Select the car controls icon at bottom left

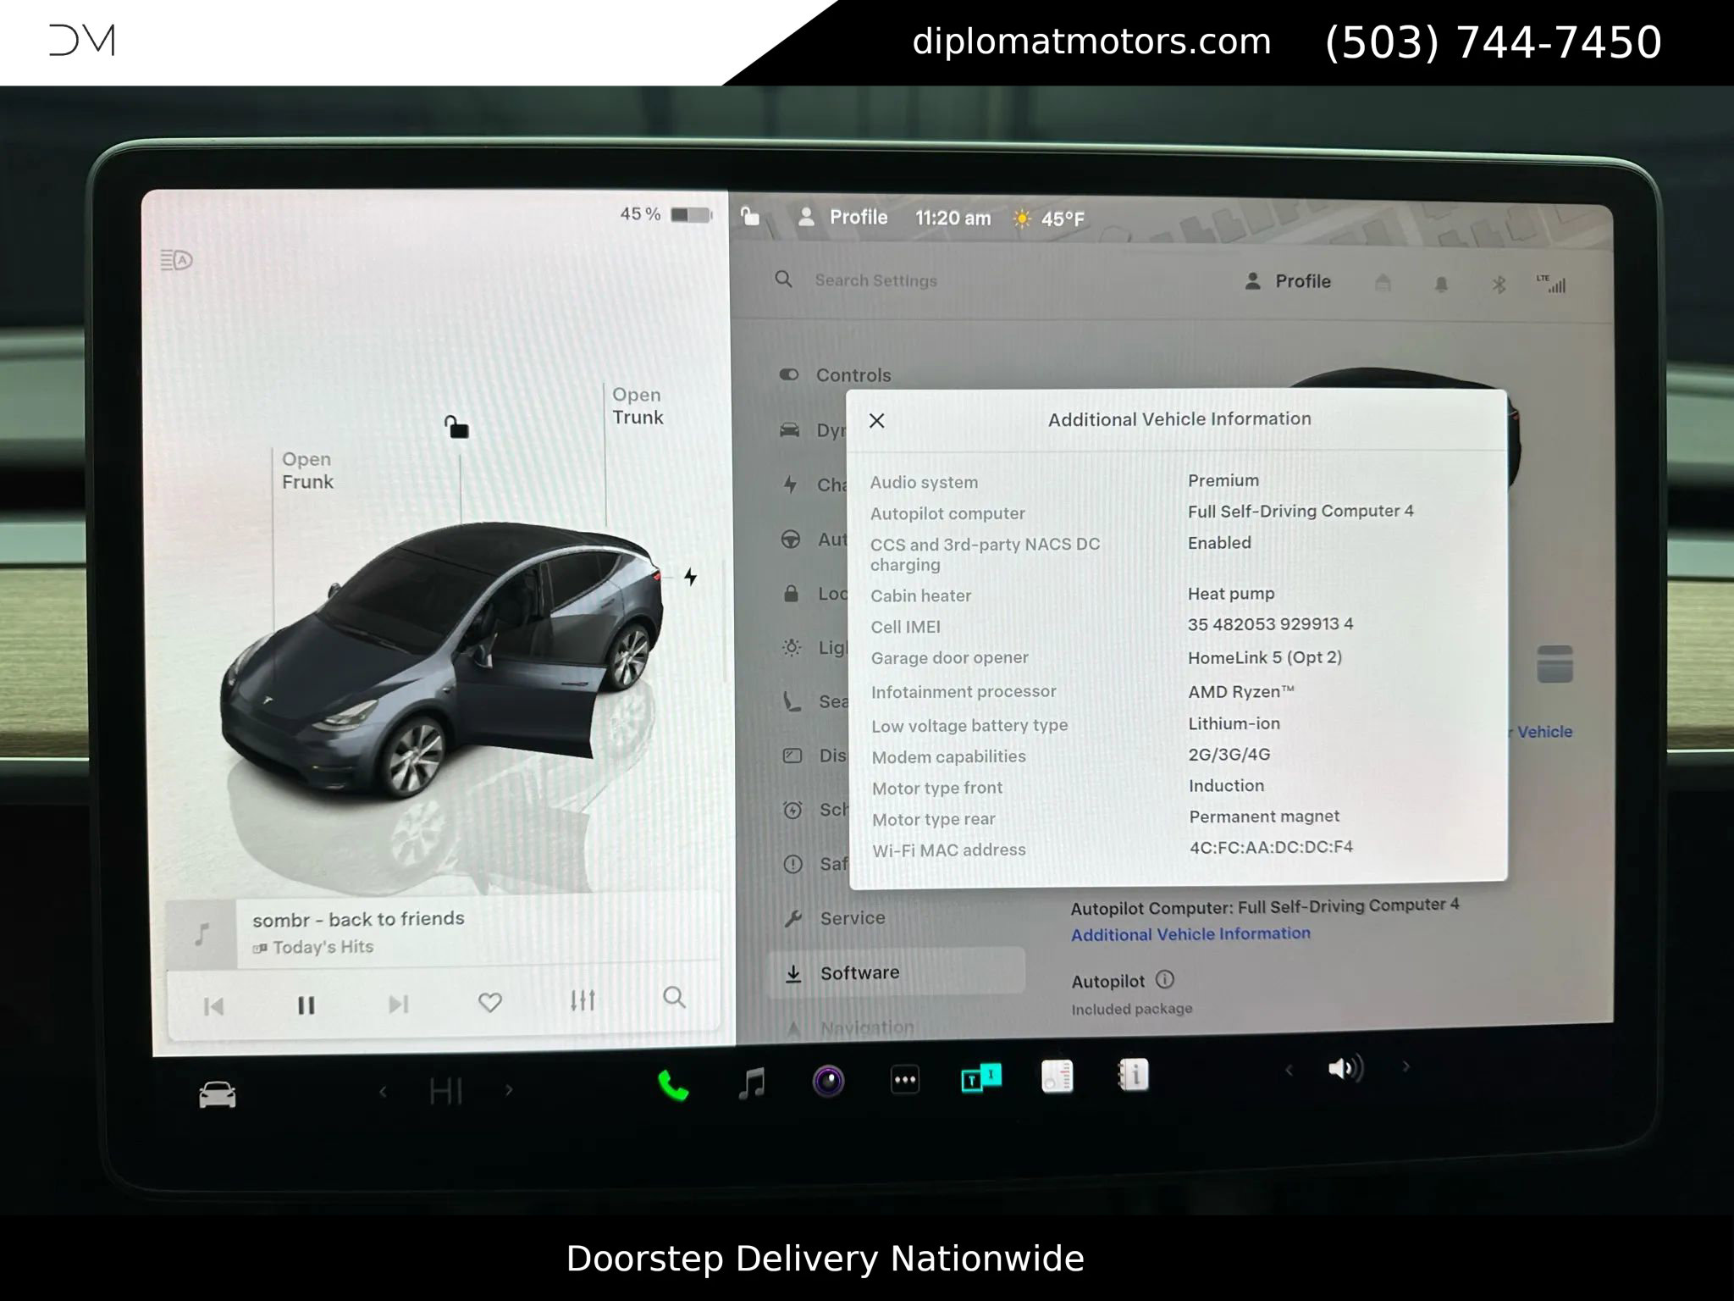[218, 1093]
